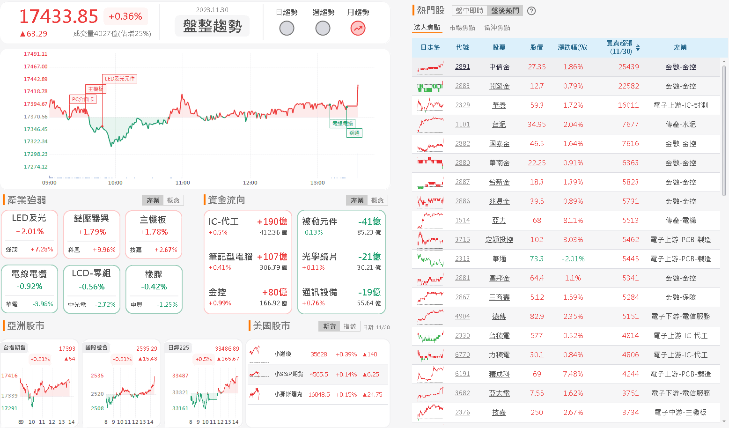This screenshot has height=428, width=729.
Task: Click the 月趨勢 red uptrend icon
Action: pos(358,29)
